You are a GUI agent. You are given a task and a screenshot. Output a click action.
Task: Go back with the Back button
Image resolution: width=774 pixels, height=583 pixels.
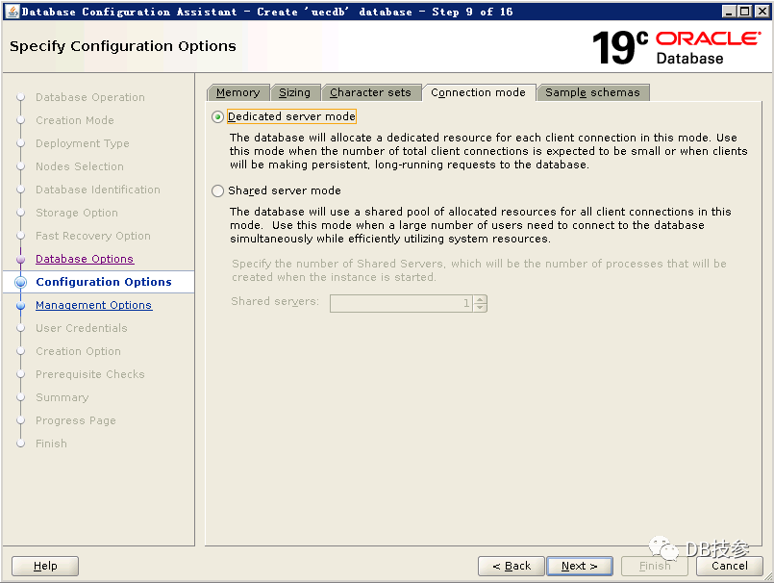coord(512,566)
